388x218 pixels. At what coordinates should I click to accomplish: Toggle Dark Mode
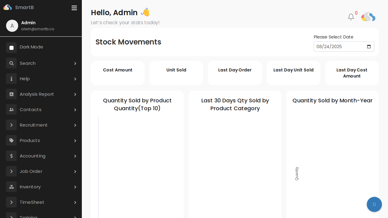[x=11, y=48]
